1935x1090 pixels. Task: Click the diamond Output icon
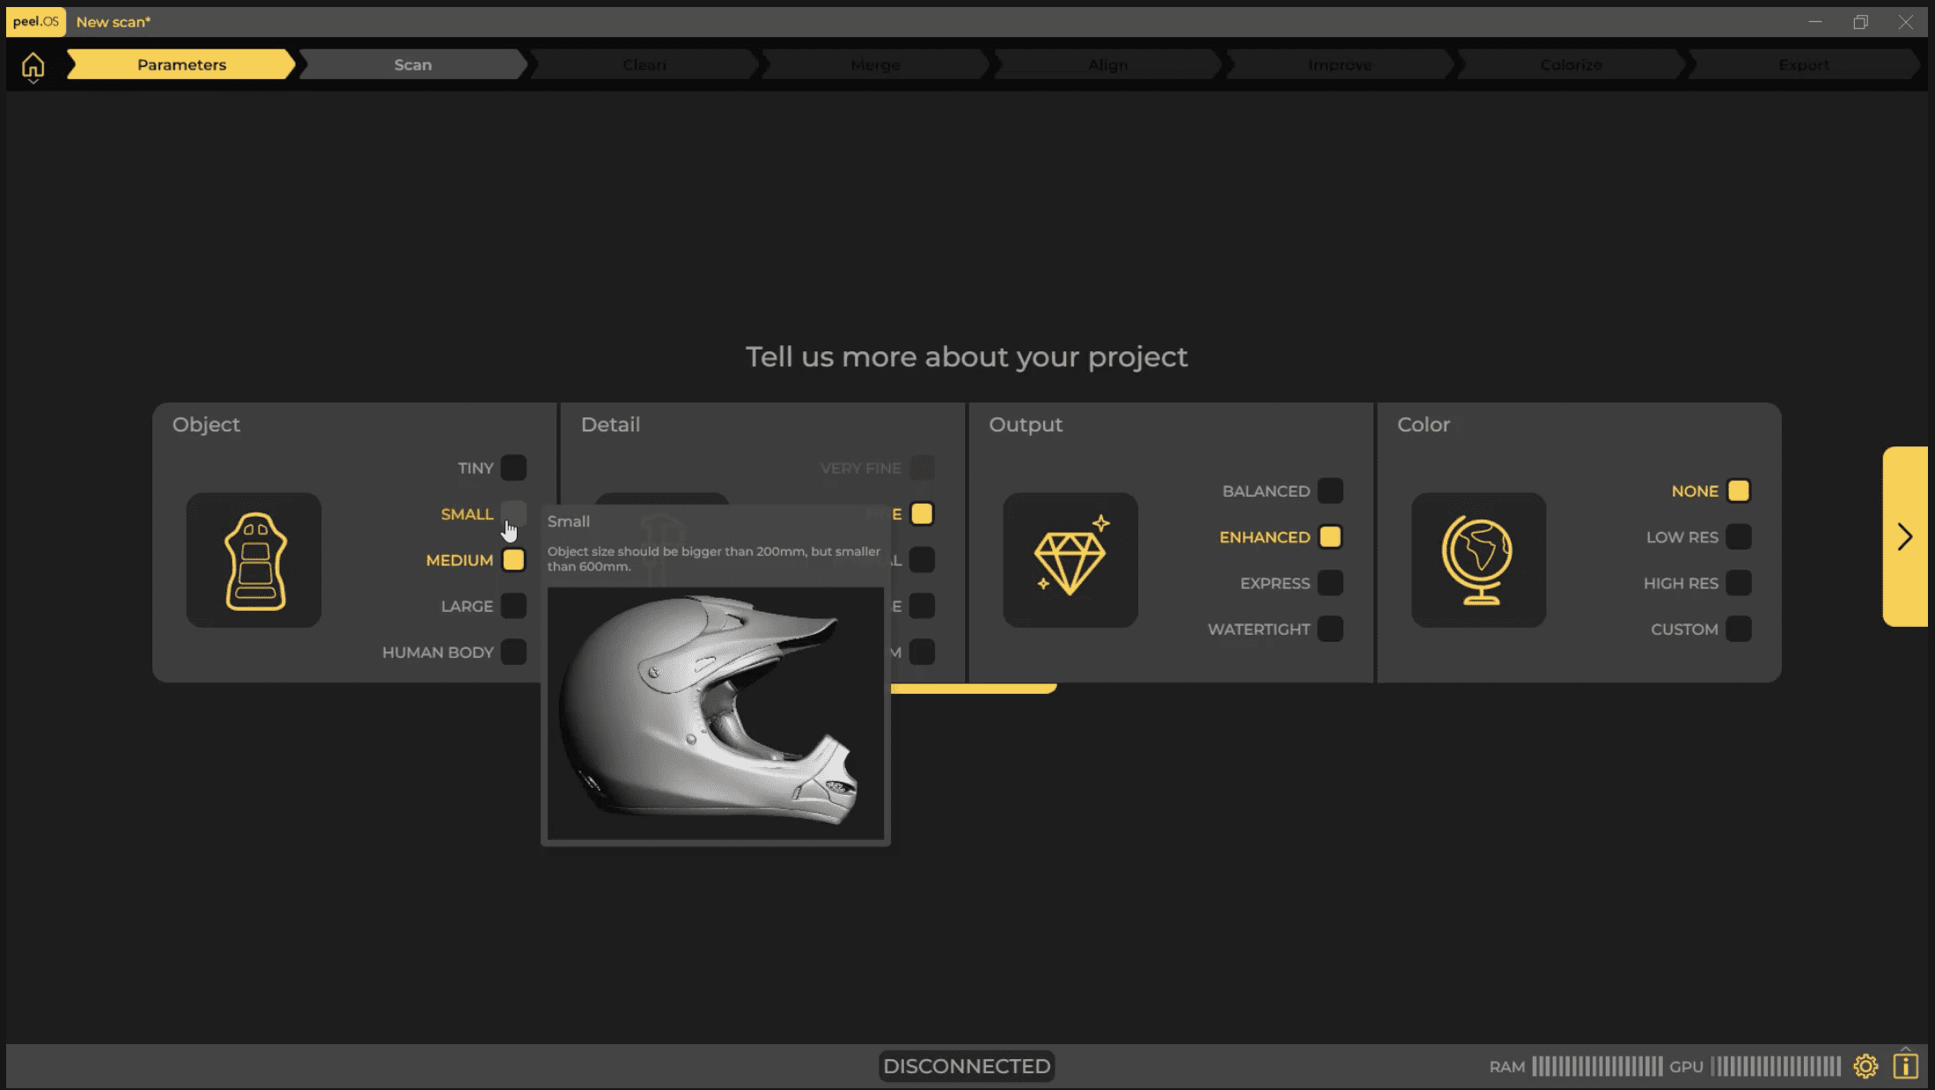1070,560
